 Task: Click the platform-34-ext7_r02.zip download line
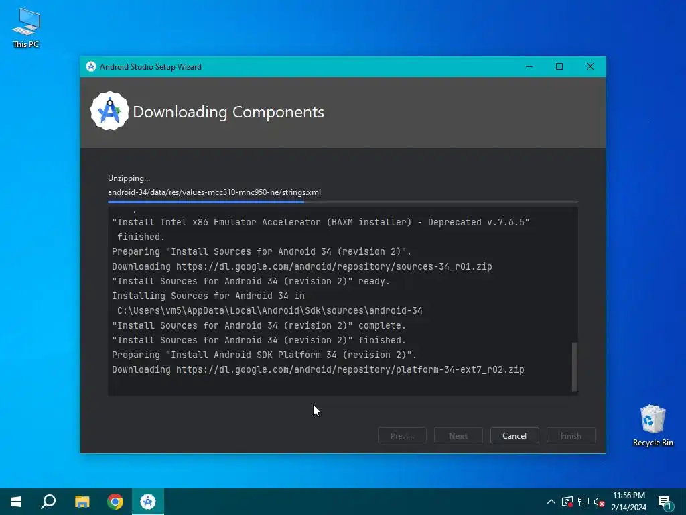click(x=318, y=369)
